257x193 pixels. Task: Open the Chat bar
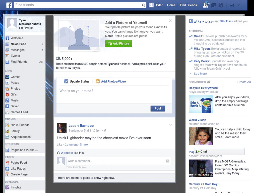219,152
